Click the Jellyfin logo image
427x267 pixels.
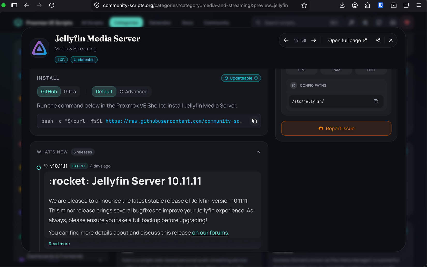pyautogui.click(x=39, y=48)
